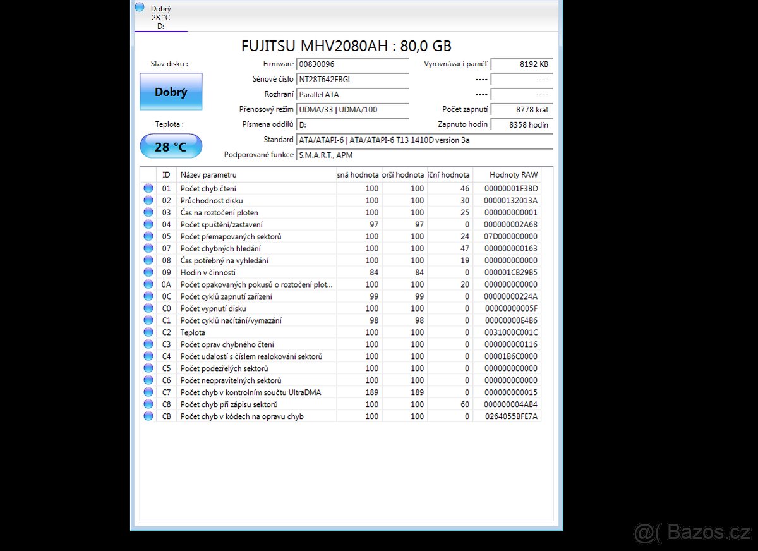This screenshot has height=551, width=758.
Task: Click ID cell C7 in the table
Action: tap(167, 393)
